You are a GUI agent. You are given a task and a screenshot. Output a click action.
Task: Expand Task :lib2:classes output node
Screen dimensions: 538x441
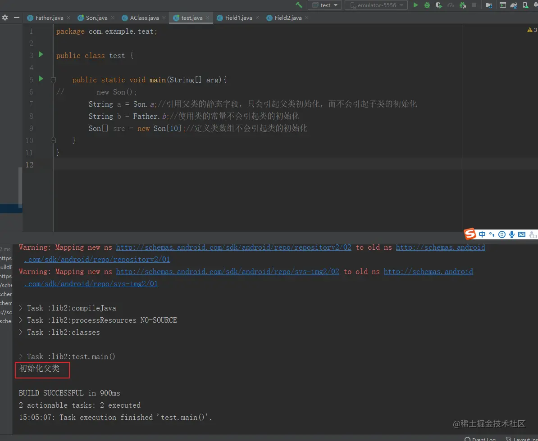coord(21,333)
